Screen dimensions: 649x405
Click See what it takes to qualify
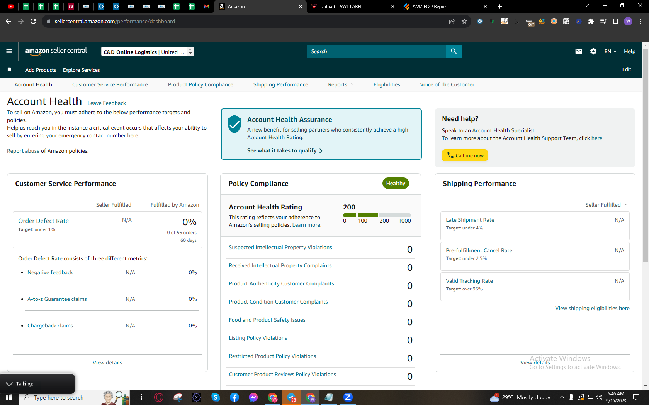click(285, 150)
